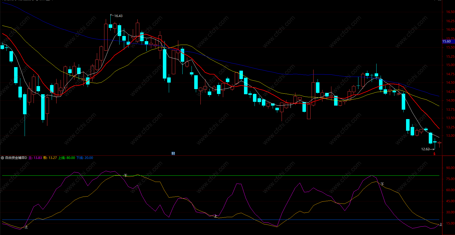This screenshot has height=235, width=455.
Task: Click the 75.00 indicator axis label
Action: coord(450,179)
